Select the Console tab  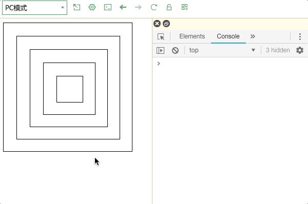tap(228, 36)
